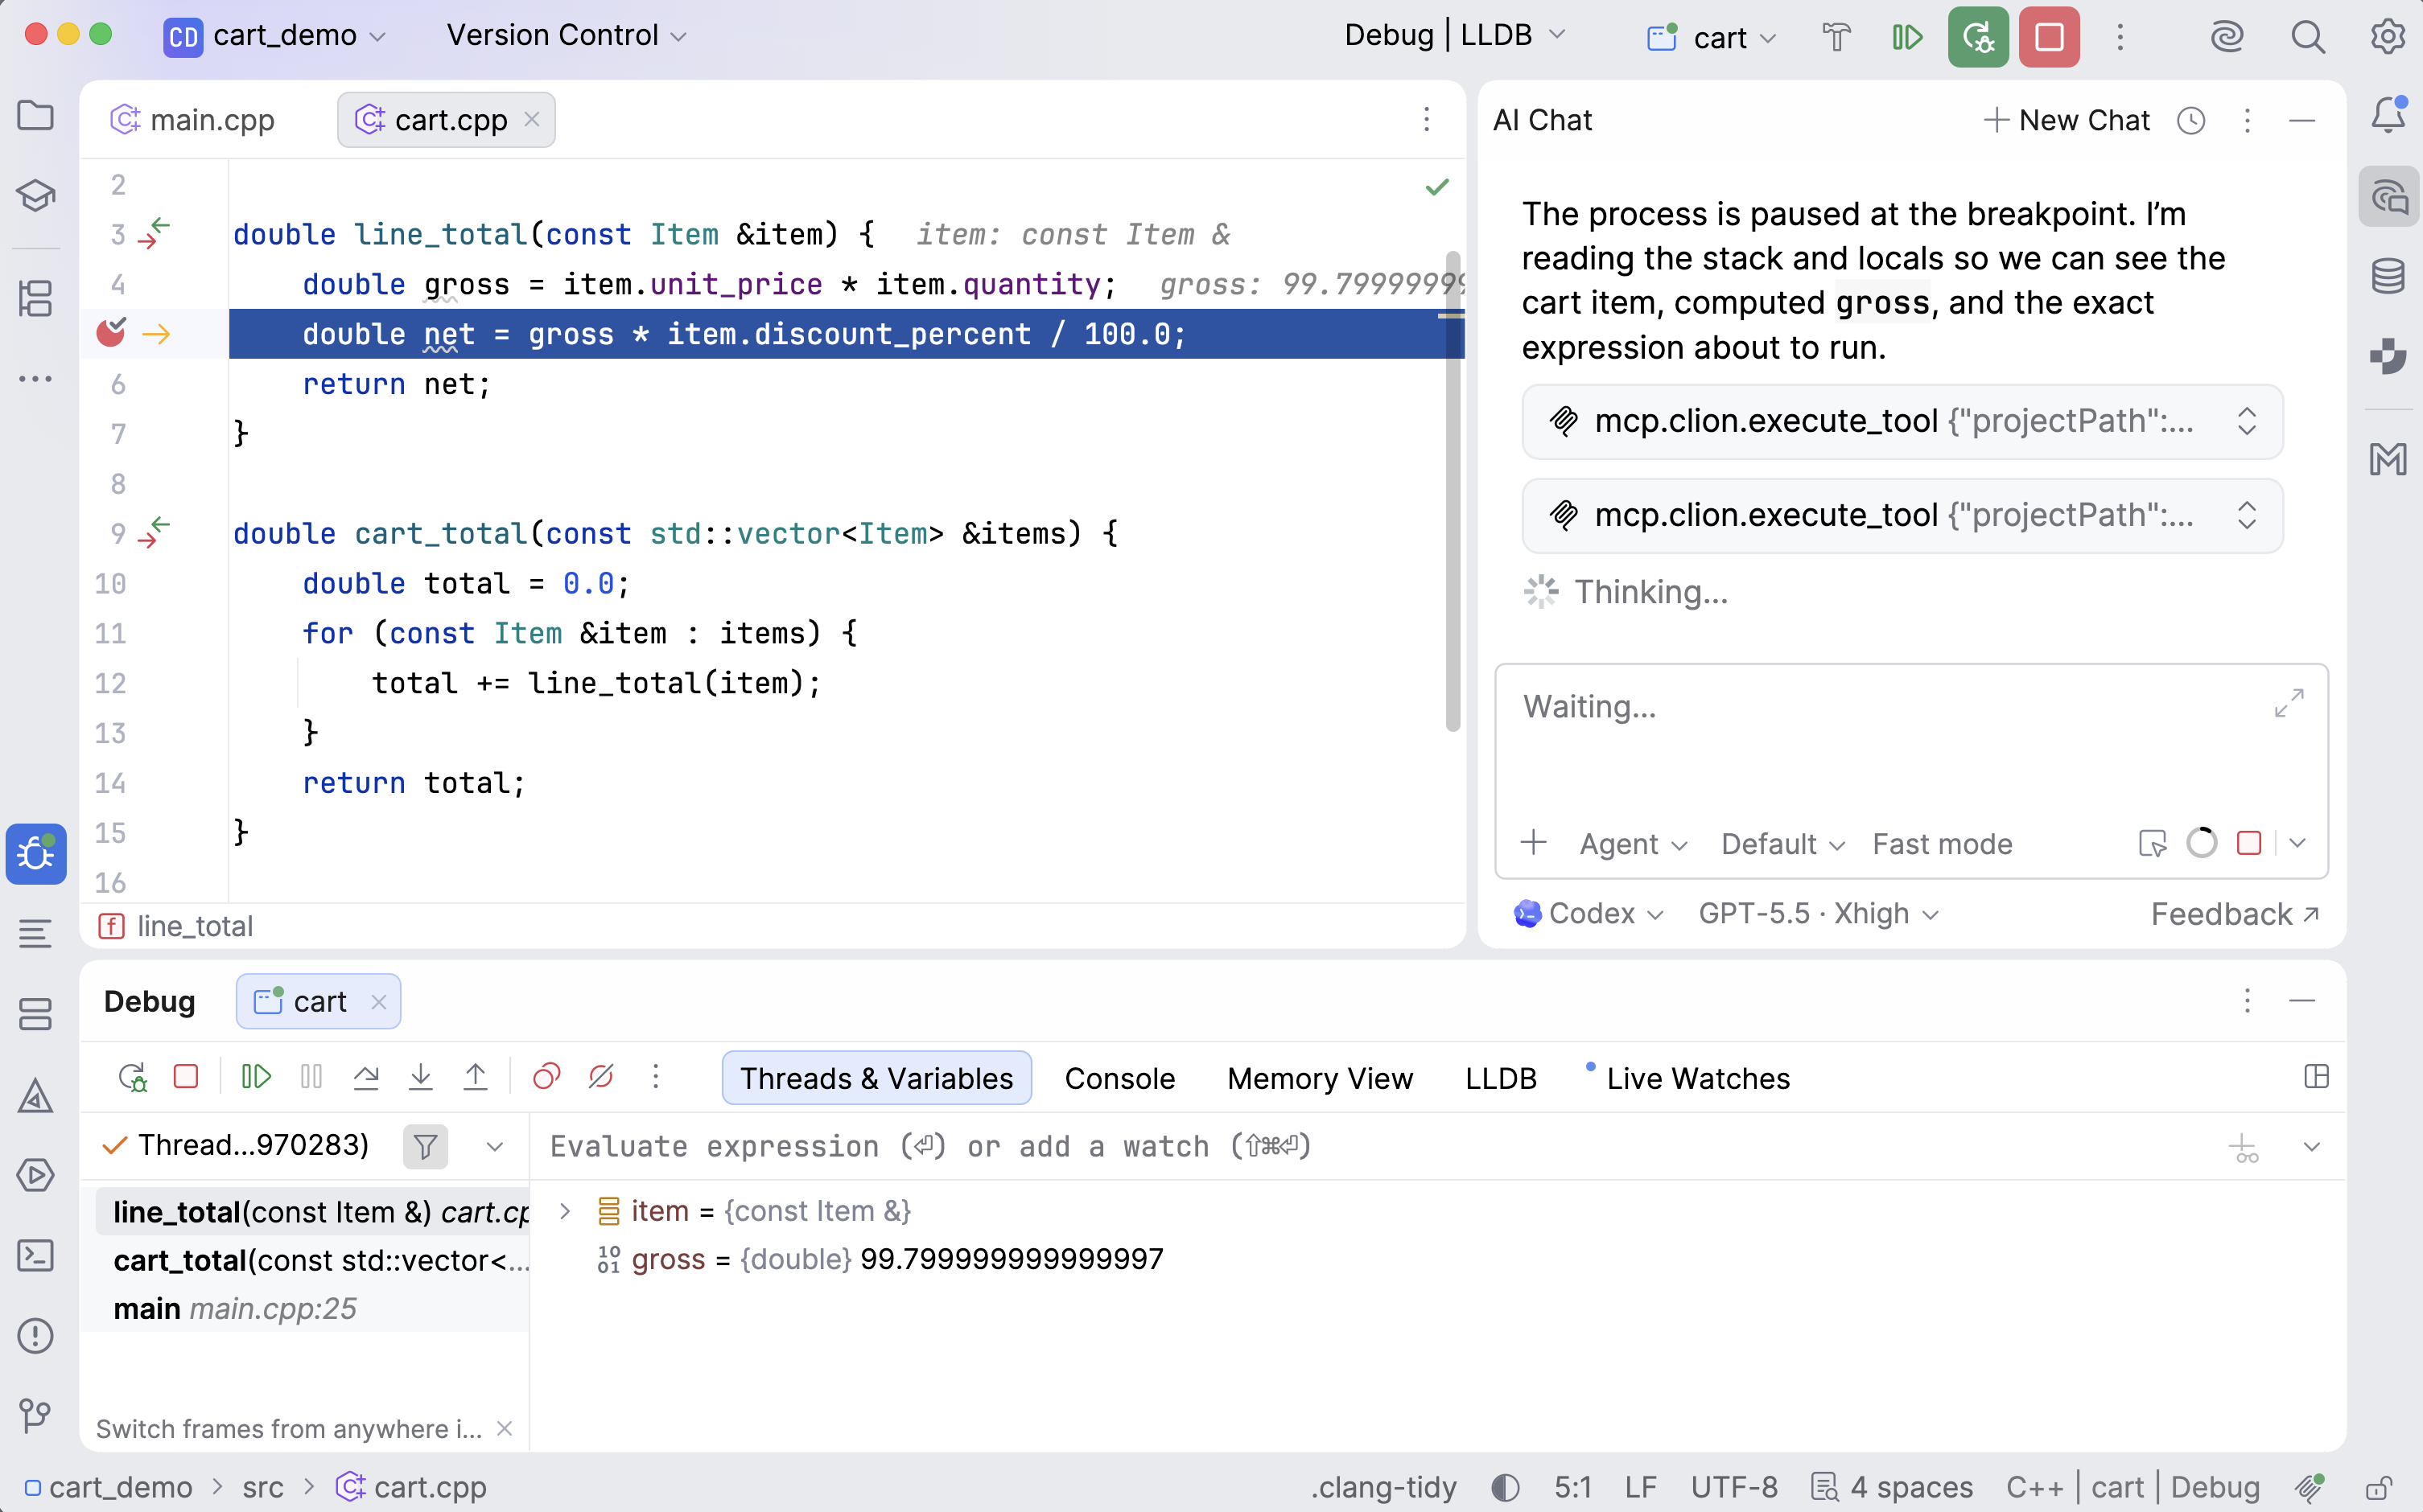The width and height of the screenshot is (2423, 1512).
Task: Open the Learn tool window icon
Action: click(x=36, y=195)
